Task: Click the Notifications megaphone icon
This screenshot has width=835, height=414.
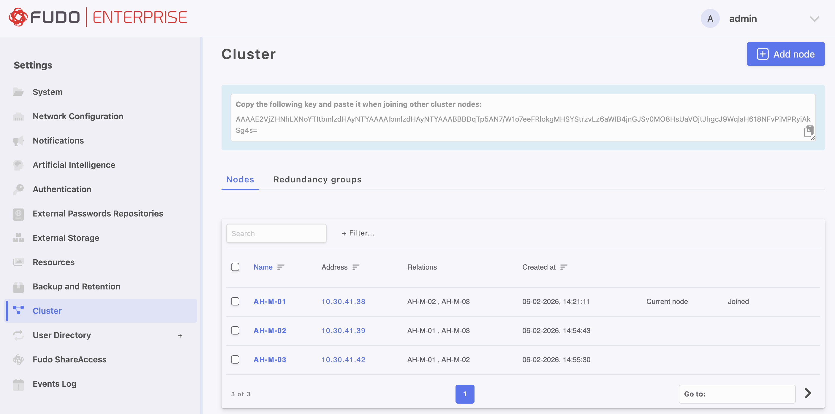Action: click(18, 141)
